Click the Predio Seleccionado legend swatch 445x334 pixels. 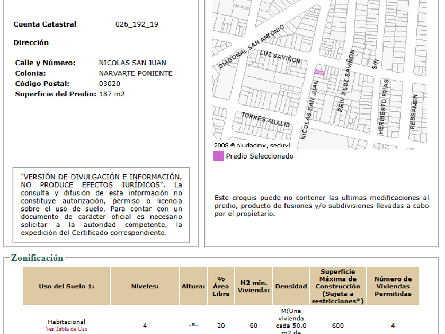click(x=218, y=156)
